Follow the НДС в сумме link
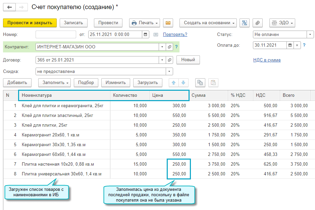 click(267, 60)
